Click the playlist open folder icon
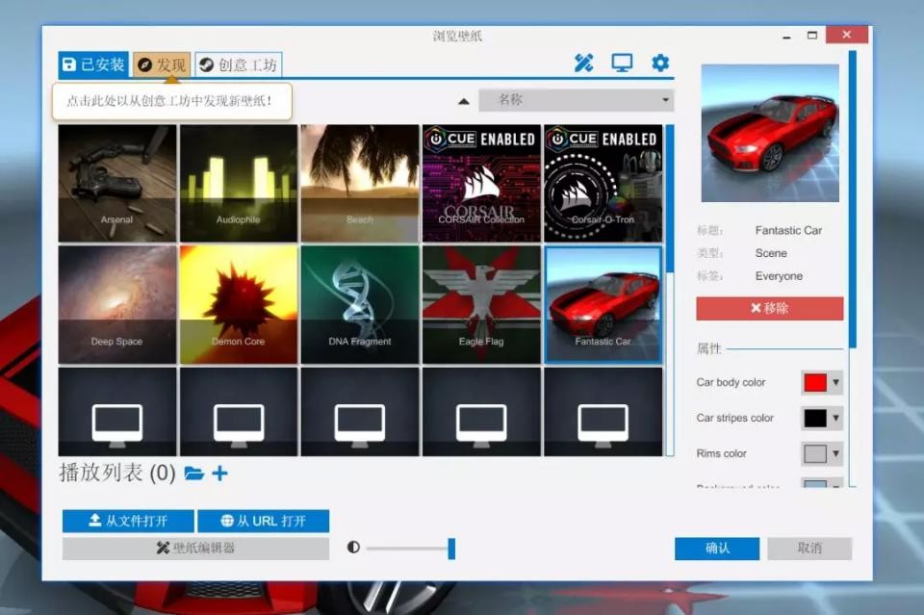Viewport: 924px width, 615px height. (193, 474)
